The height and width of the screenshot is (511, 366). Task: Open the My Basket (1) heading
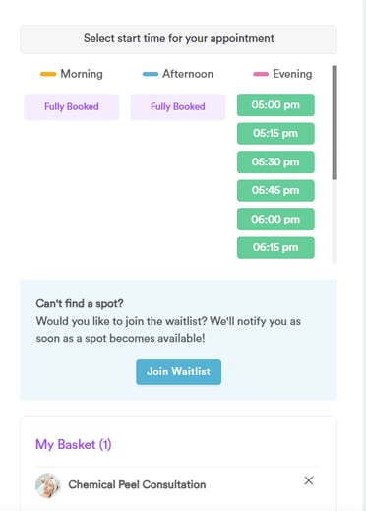click(74, 445)
